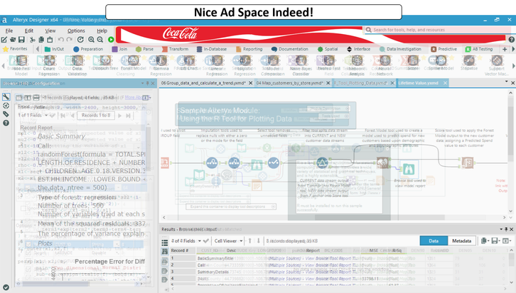Toggle pin on the Configuration panel
This screenshot has width=516, height=293.
tap(147, 84)
